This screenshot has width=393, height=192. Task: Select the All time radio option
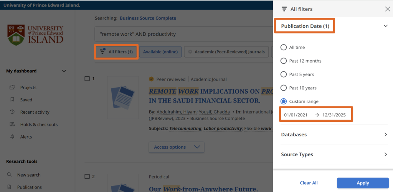(x=284, y=47)
